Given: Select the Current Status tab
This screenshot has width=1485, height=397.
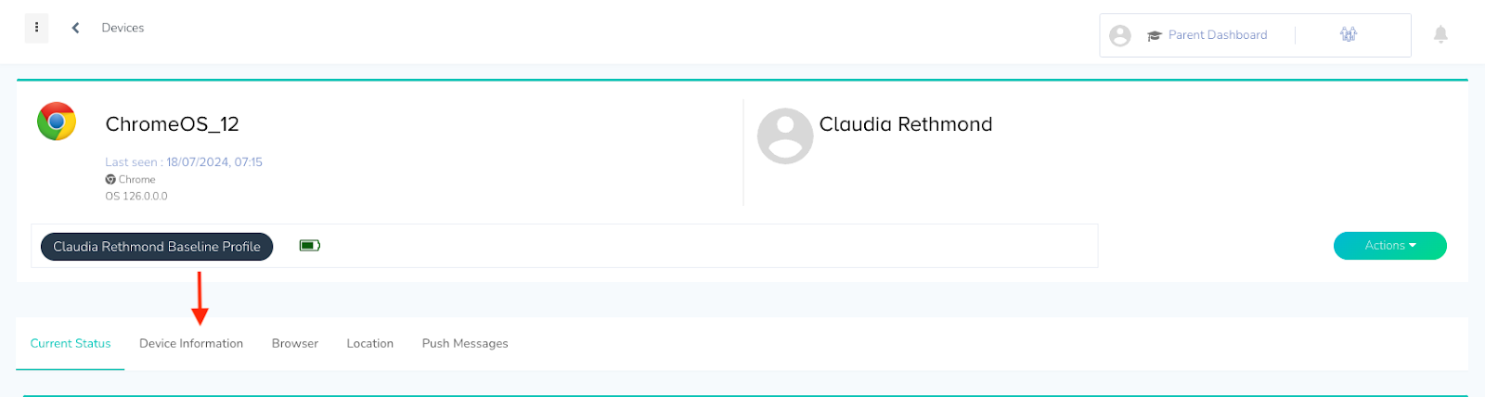Looking at the screenshot, I should pyautogui.click(x=71, y=343).
